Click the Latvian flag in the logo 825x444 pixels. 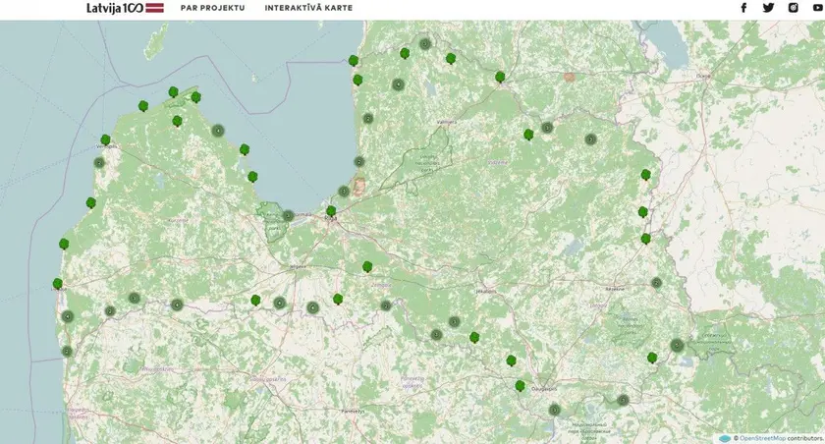point(154,8)
